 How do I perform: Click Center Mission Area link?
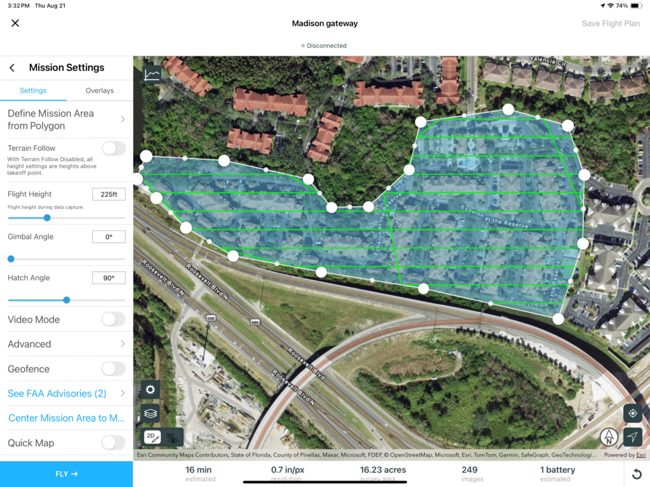tap(66, 419)
